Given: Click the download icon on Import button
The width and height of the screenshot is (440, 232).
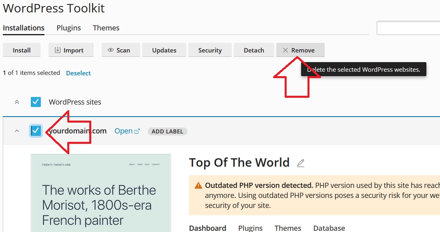Looking at the screenshot, I should coord(58,50).
